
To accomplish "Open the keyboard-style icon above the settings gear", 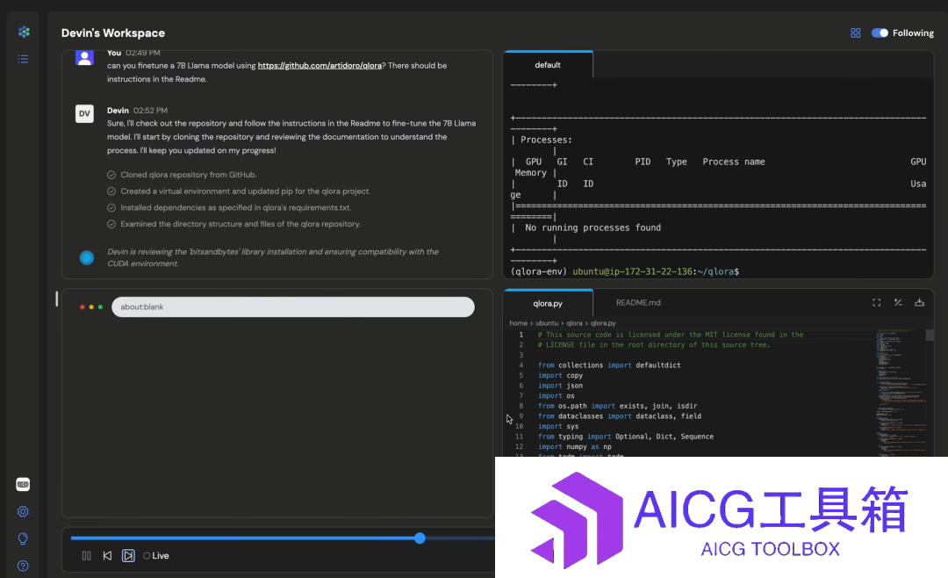I will click(23, 484).
